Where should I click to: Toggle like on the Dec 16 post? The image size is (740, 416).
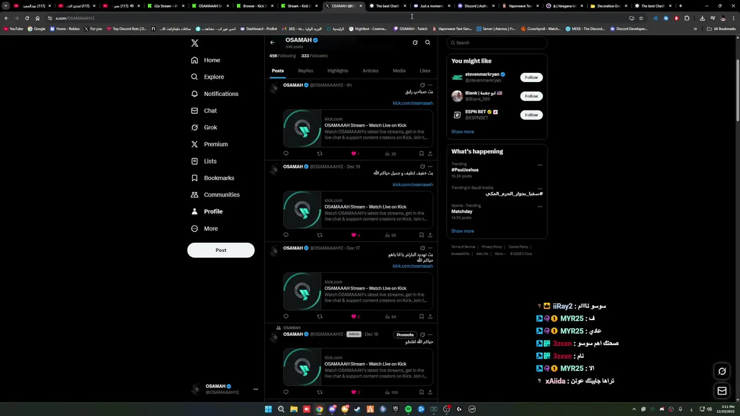[x=354, y=392]
